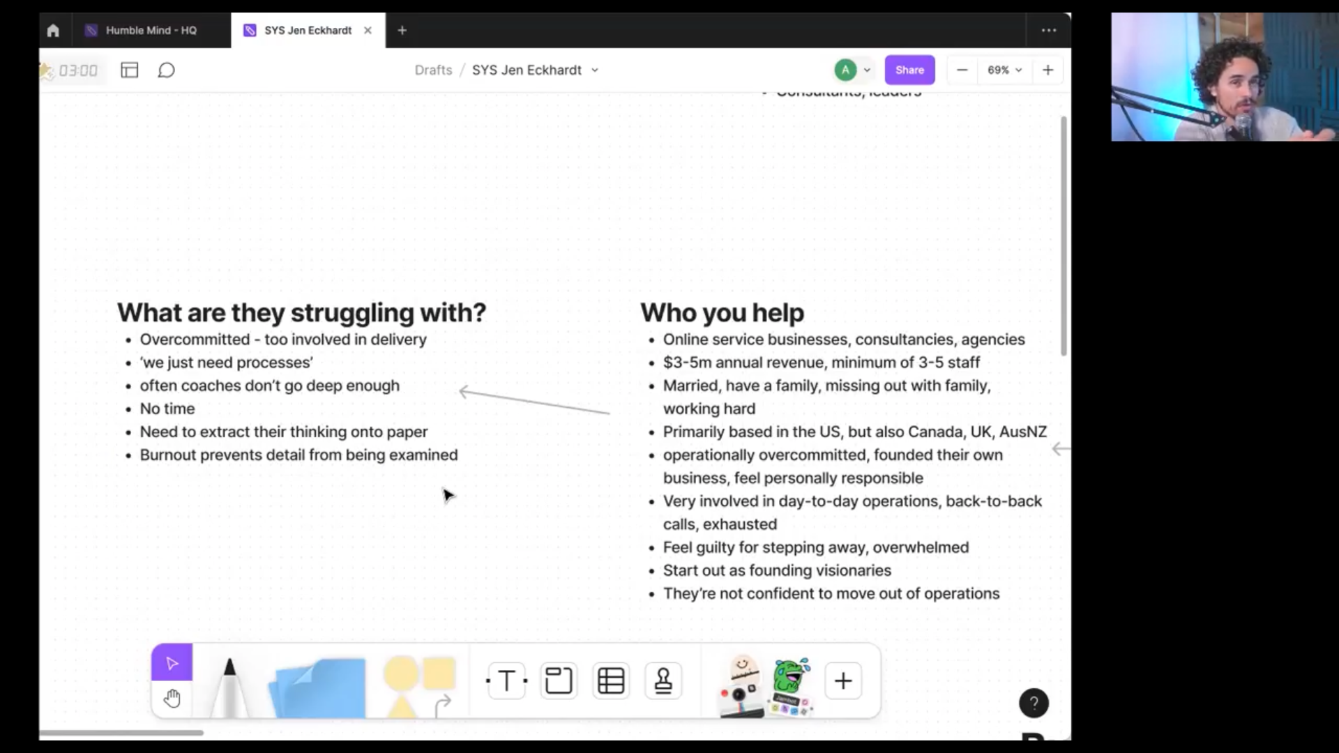Toggle comment mode on
Image resolution: width=1339 pixels, height=753 pixels.
[x=166, y=70]
